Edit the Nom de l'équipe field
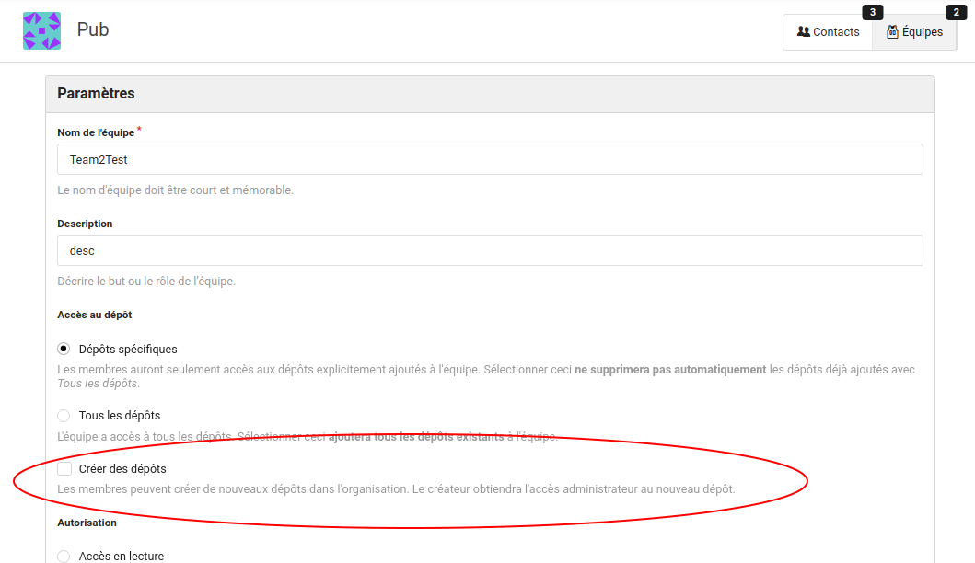Screen dimensions: 975x563 (x=490, y=159)
